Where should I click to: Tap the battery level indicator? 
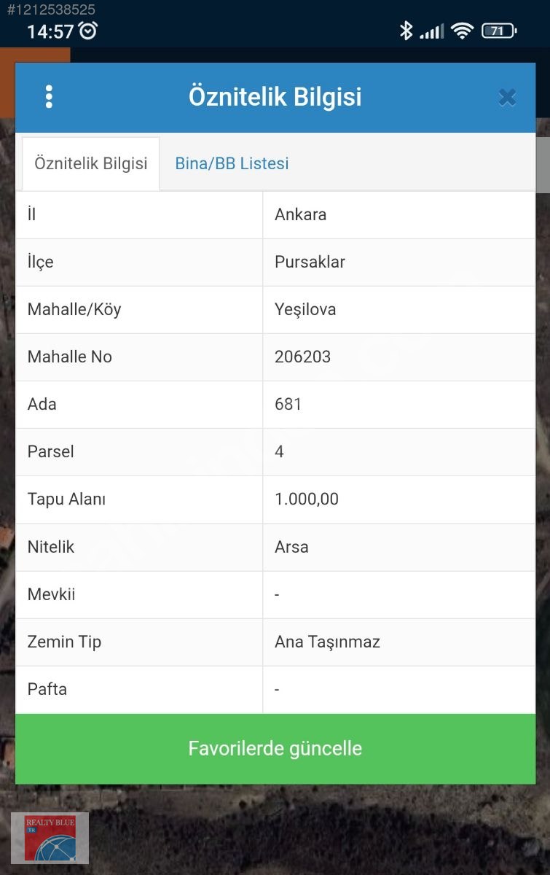499,31
